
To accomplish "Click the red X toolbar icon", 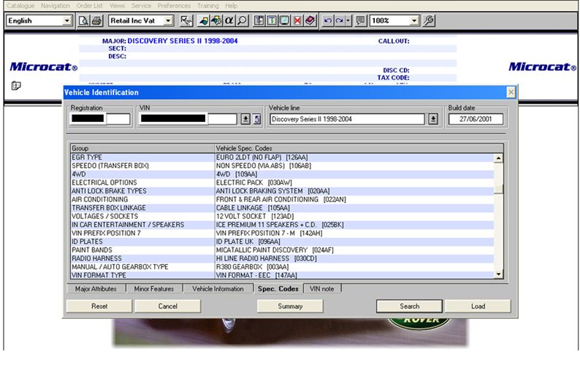I will click(297, 20).
